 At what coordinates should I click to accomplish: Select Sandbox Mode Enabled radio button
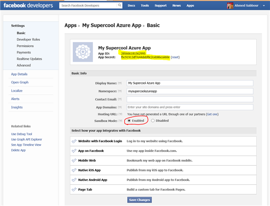click(129, 121)
